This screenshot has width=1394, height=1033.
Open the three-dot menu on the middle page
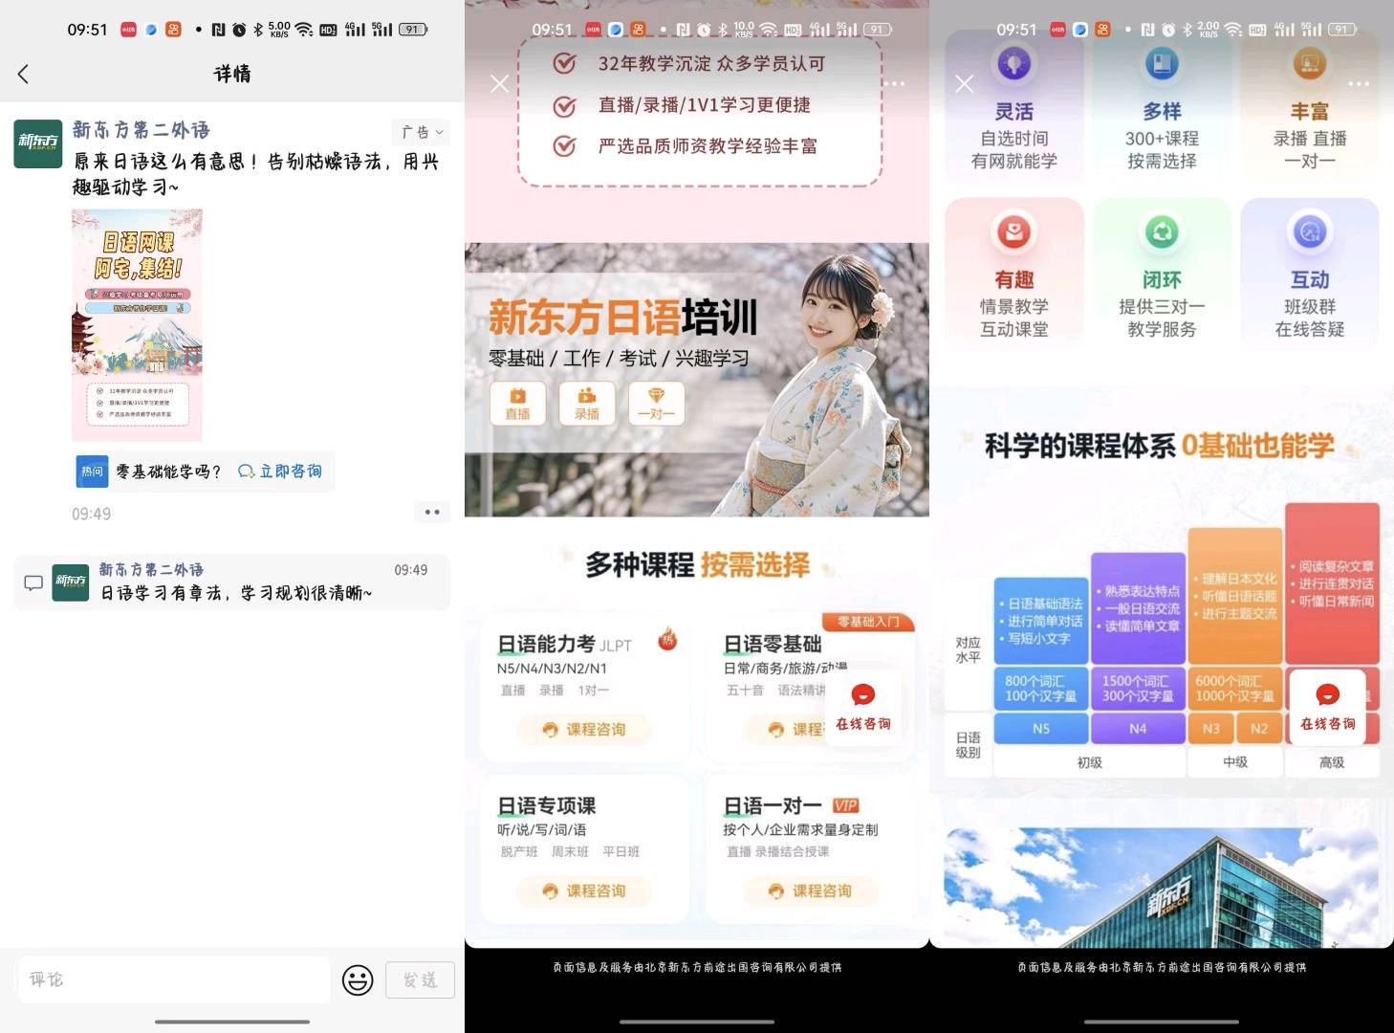pyautogui.click(x=894, y=84)
